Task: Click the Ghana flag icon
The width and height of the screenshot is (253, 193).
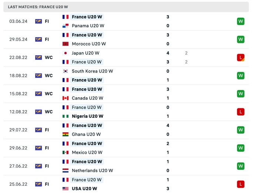Action: tap(65, 134)
